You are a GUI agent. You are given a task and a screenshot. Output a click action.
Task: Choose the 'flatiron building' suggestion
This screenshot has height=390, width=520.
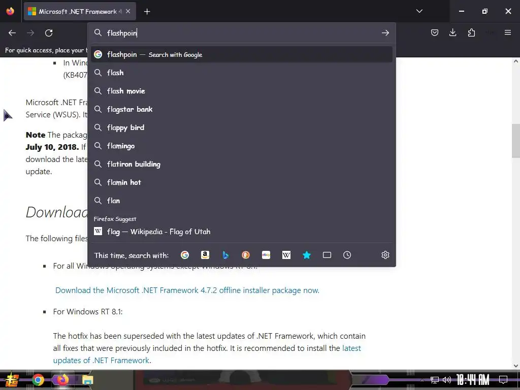pos(241,164)
